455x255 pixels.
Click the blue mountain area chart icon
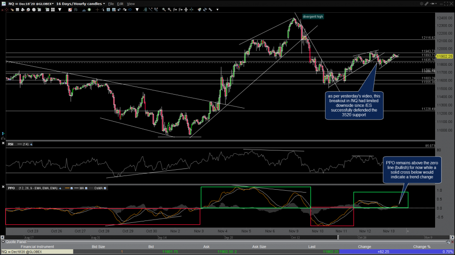click(x=84, y=10)
